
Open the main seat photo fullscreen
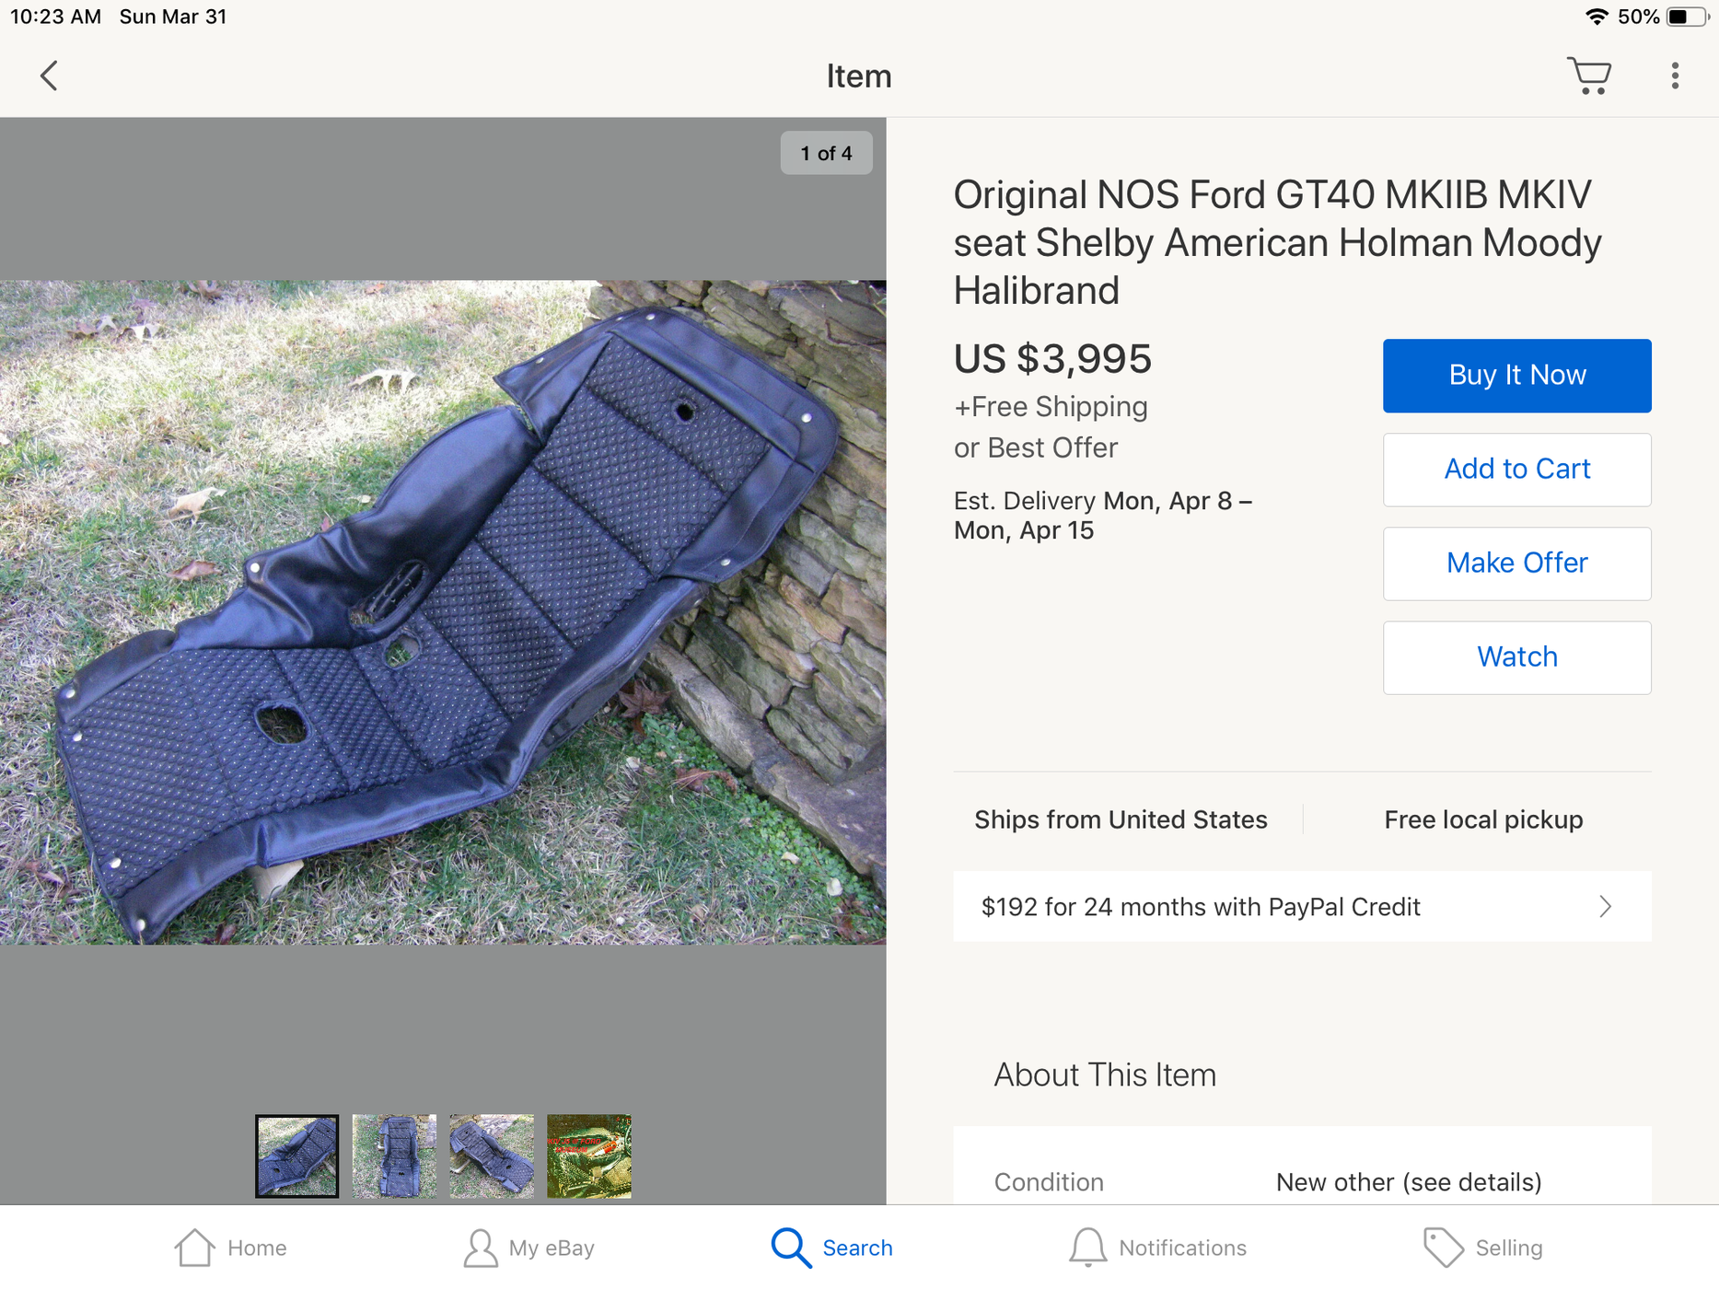click(443, 612)
